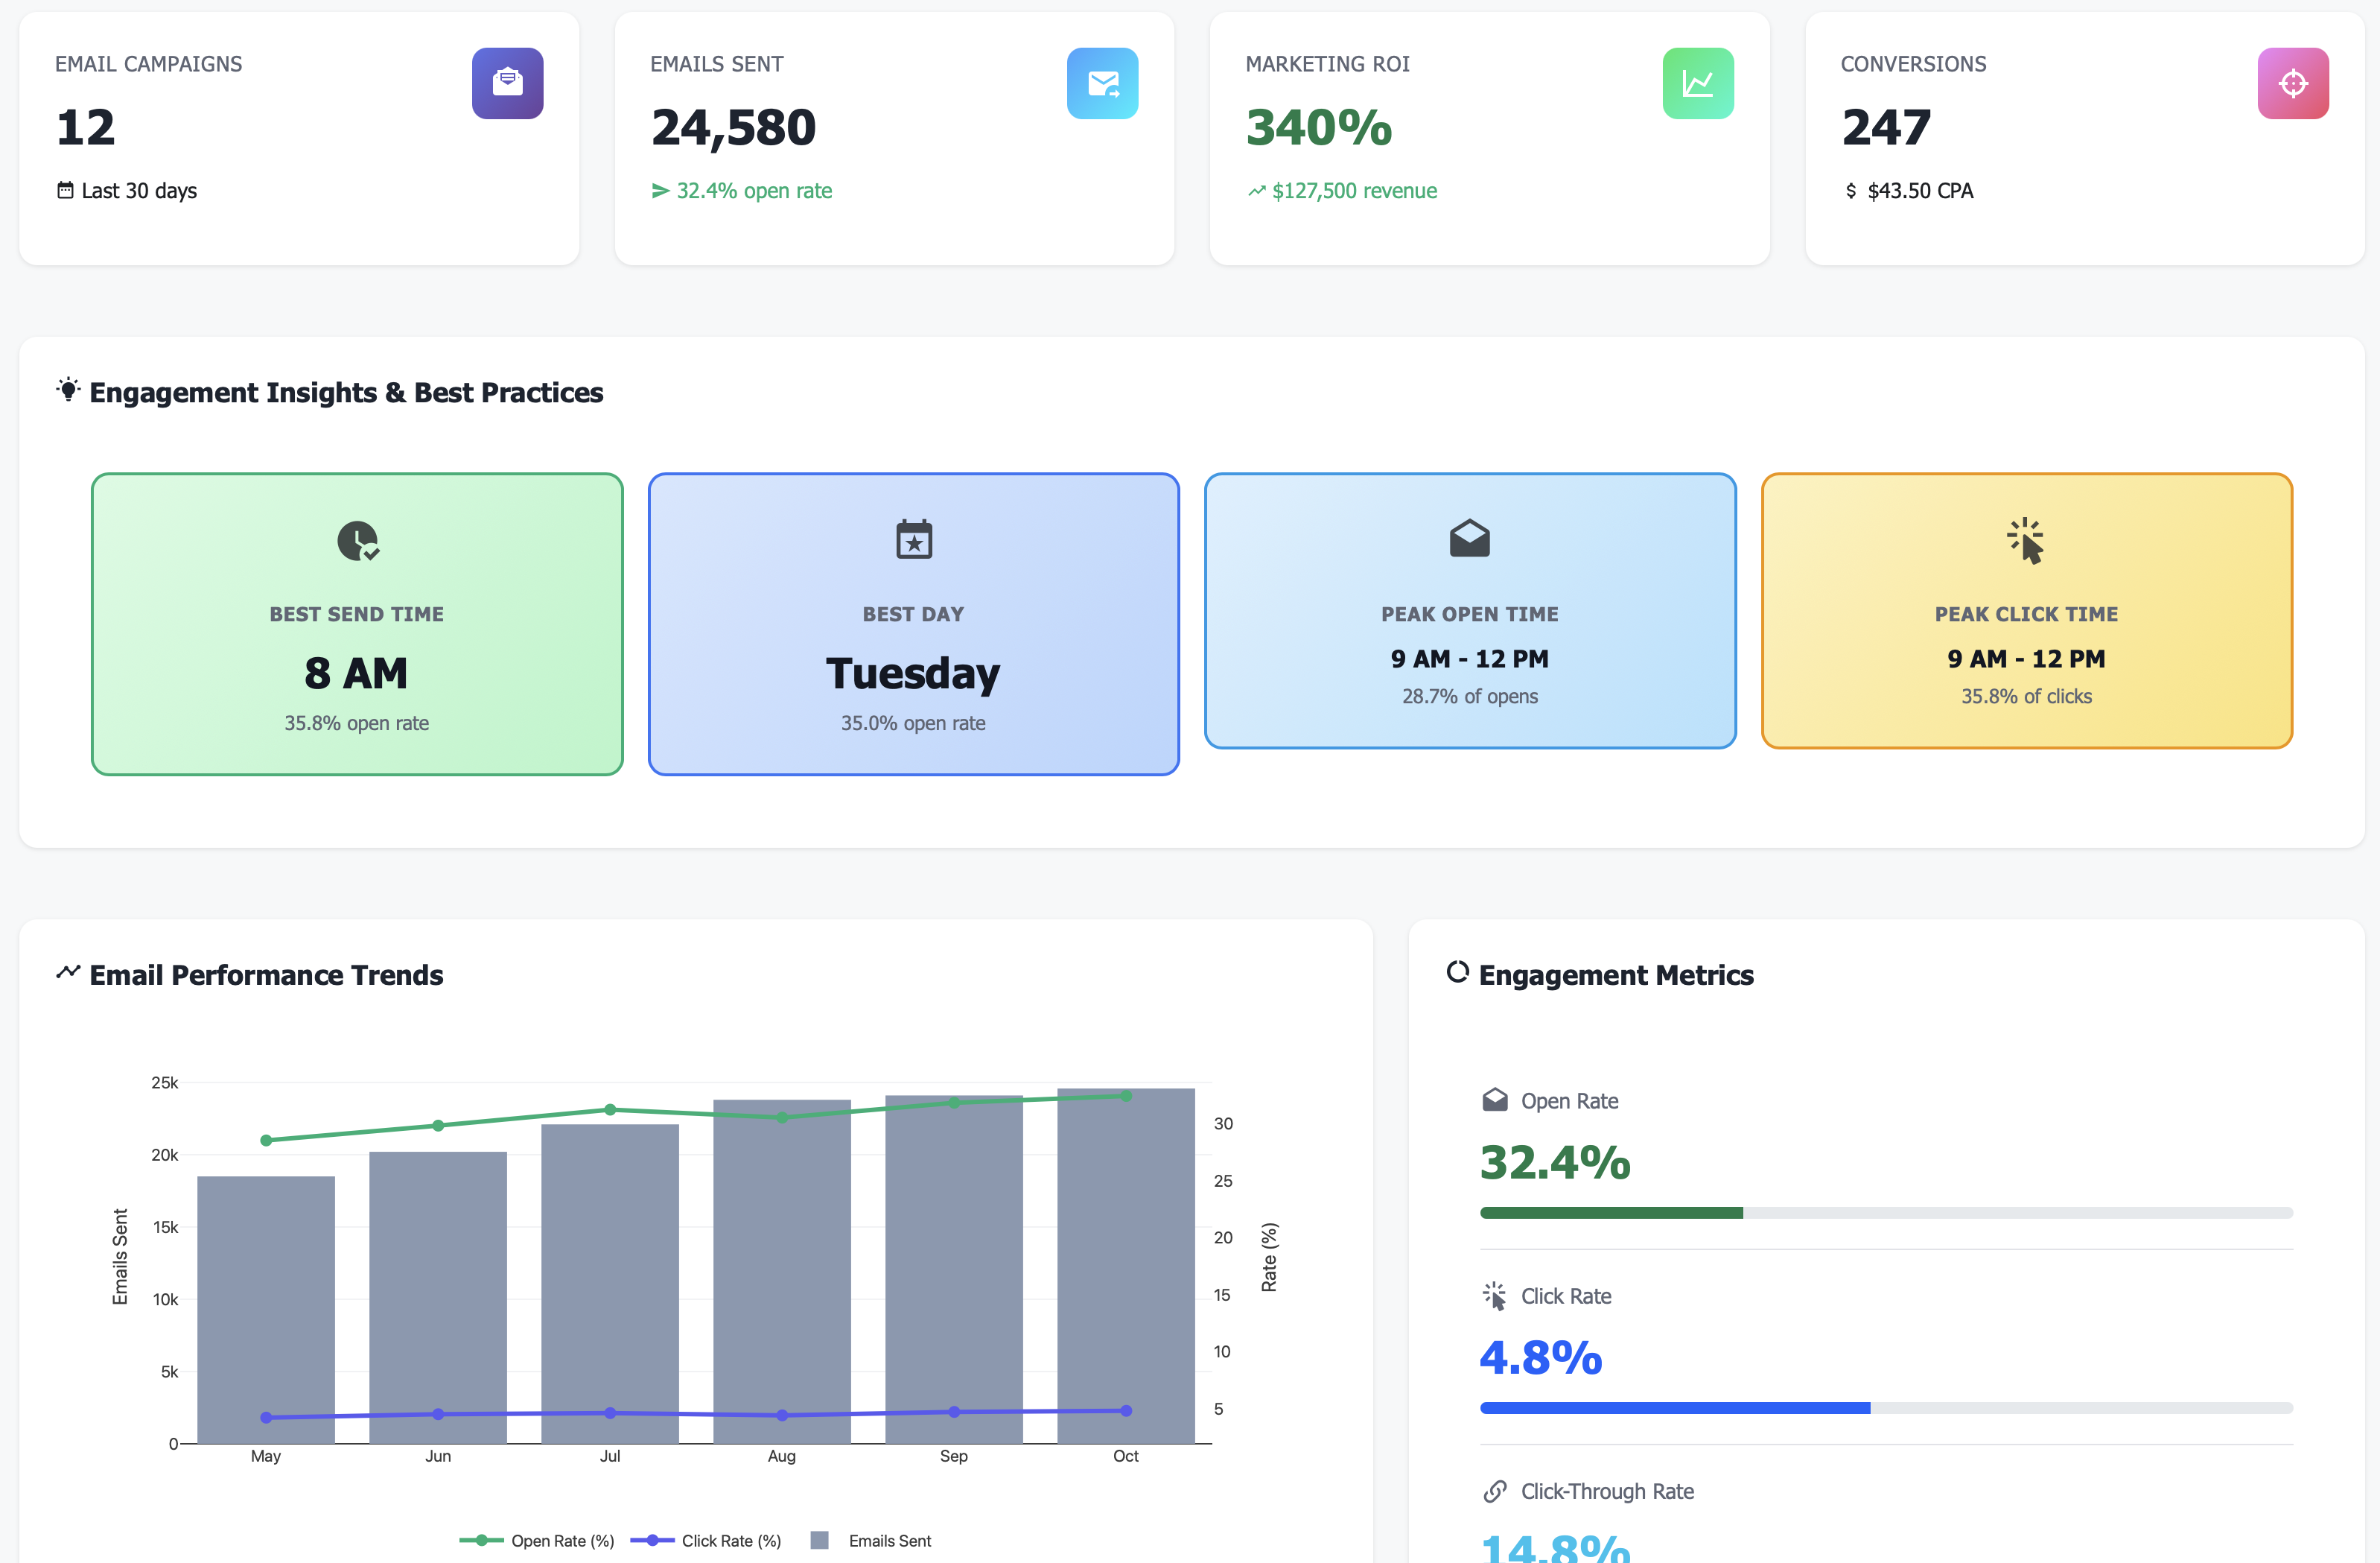Open the Email Performance Trends panel header

pyautogui.click(x=266, y=974)
